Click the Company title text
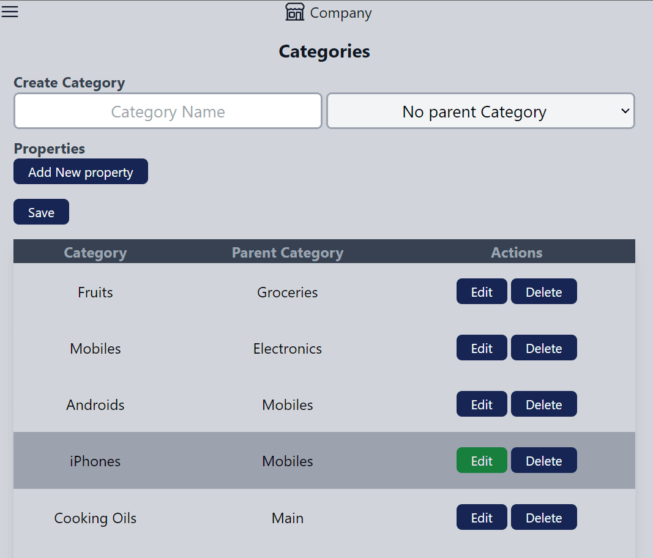This screenshot has height=558, width=653. pyautogui.click(x=340, y=13)
